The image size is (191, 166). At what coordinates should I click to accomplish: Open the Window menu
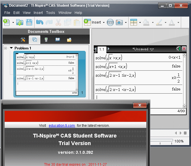(65, 13)
